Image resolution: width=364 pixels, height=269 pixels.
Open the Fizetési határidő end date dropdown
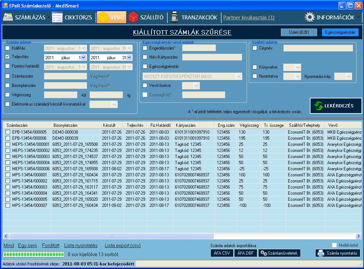[x=129, y=67]
